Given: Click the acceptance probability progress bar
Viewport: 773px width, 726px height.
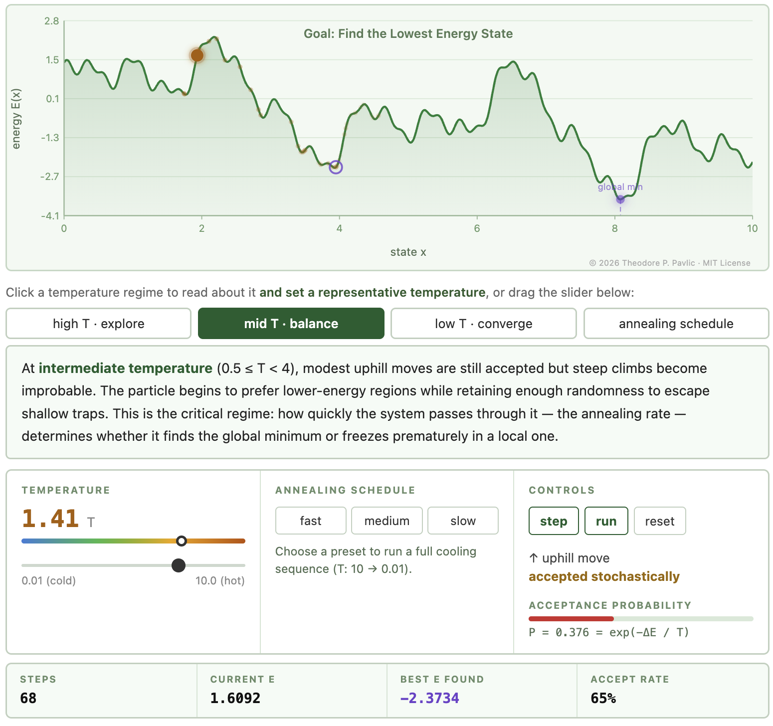Looking at the screenshot, I should pos(640,619).
